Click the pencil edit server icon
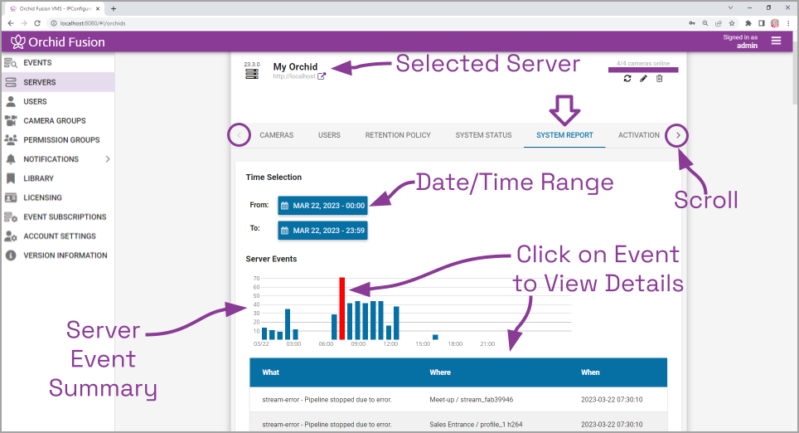This screenshot has height=433, width=799. click(x=643, y=79)
